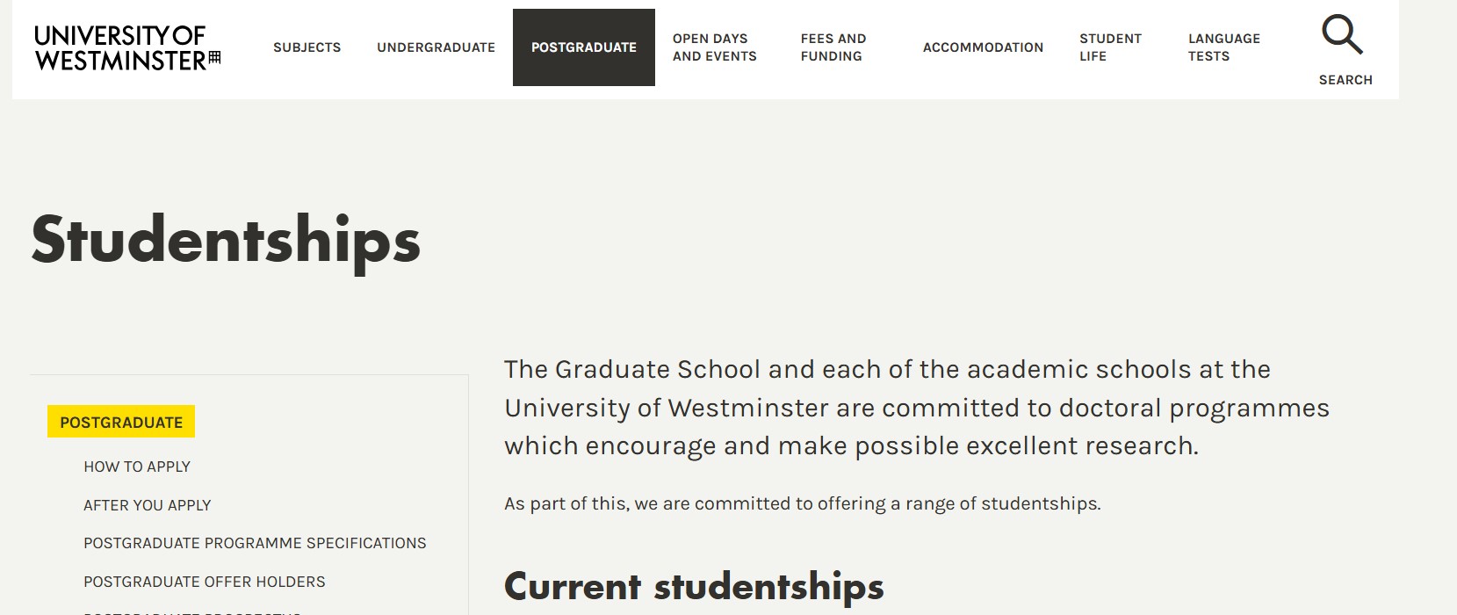Open the HOW TO APPLY sidebar link

click(x=136, y=467)
